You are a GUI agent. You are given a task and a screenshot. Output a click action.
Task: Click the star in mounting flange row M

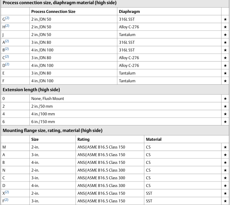pyautogui.click(x=225, y=147)
